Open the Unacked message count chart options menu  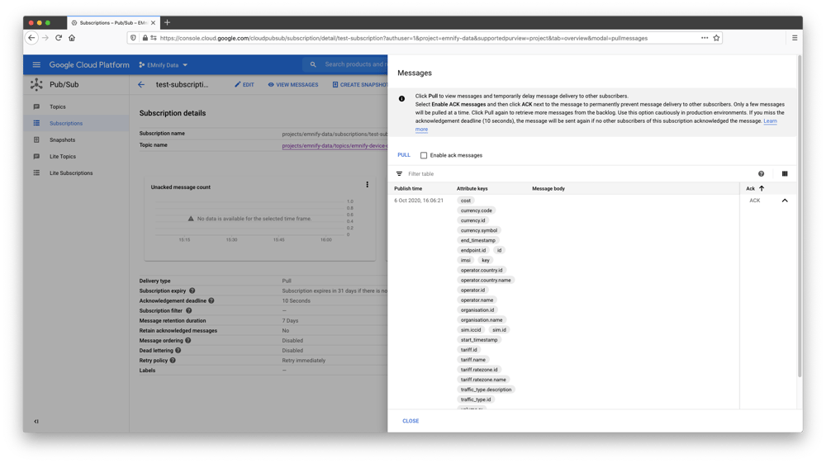[x=368, y=185]
